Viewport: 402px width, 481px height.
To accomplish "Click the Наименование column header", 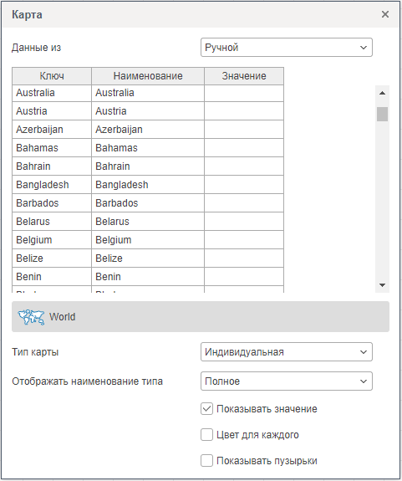I will point(148,76).
